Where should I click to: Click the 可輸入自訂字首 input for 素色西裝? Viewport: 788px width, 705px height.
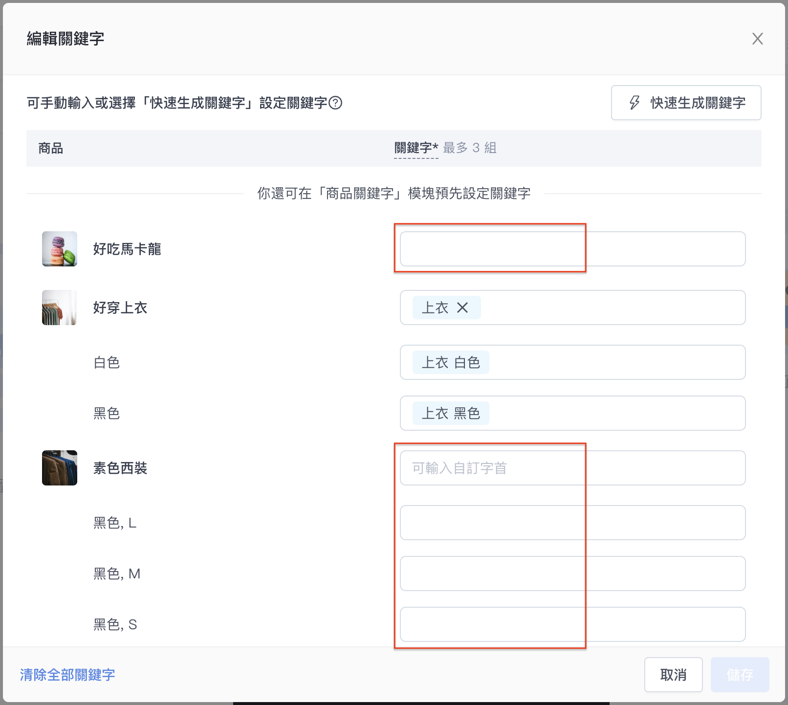tap(572, 468)
